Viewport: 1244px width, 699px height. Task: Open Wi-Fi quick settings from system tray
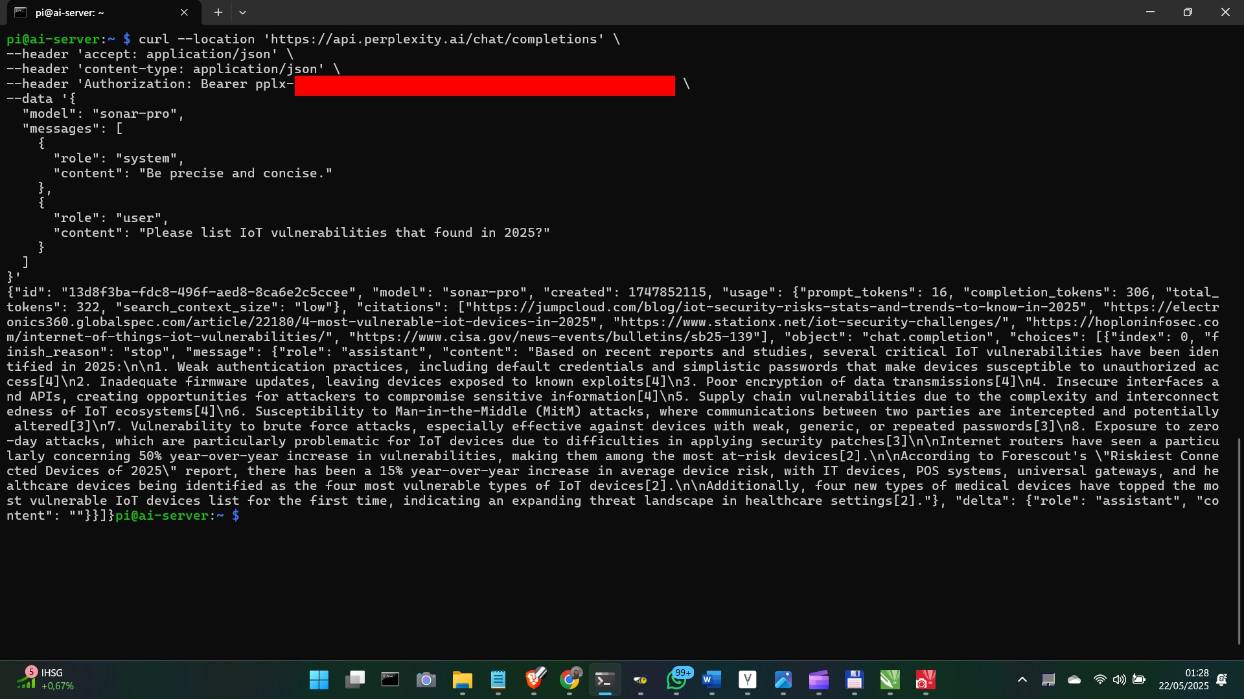click(x=1100, y=680)
